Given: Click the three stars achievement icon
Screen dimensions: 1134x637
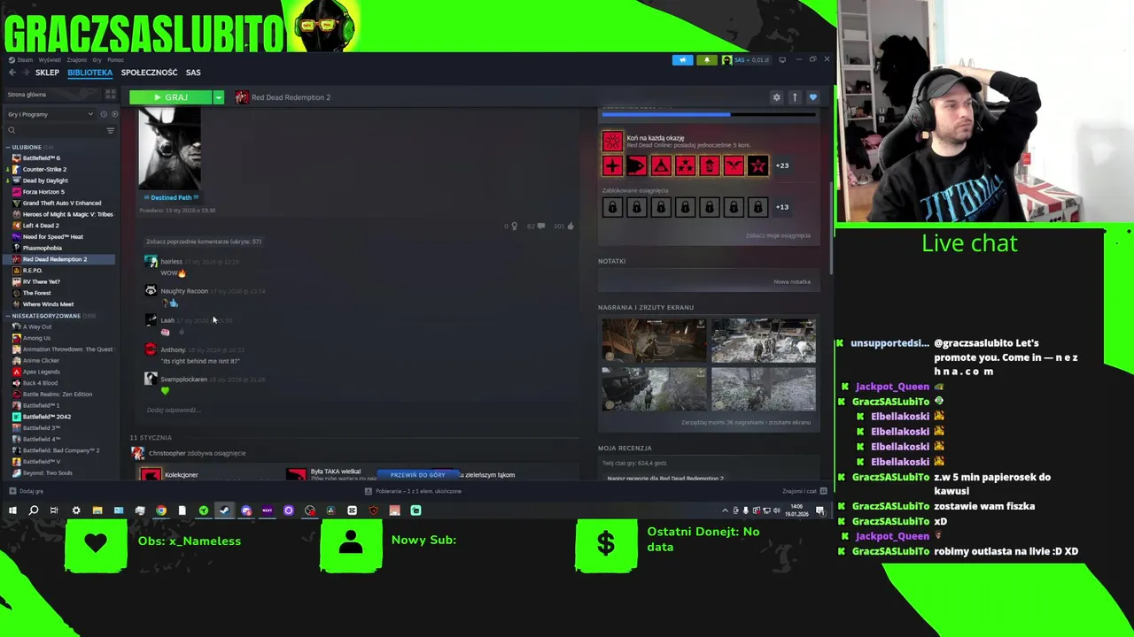Looking at the screenshot, I should click(x=685, y=165).
